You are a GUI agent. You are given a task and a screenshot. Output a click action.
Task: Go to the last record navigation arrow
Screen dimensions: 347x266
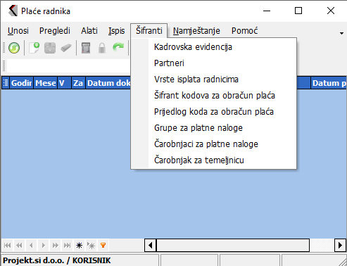(x=67, y=246)
